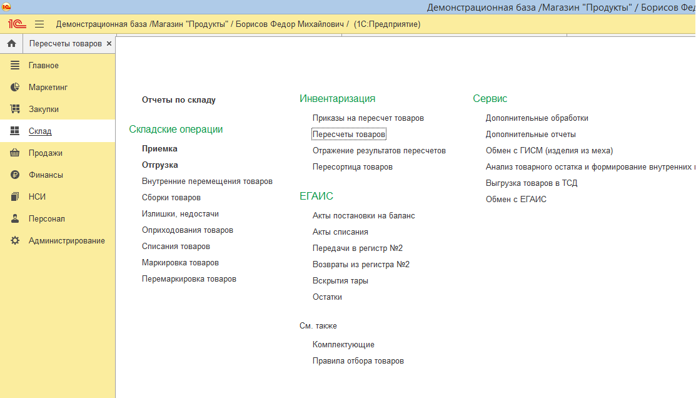Open Приказы на пересчет товаров

click(368, 118)
